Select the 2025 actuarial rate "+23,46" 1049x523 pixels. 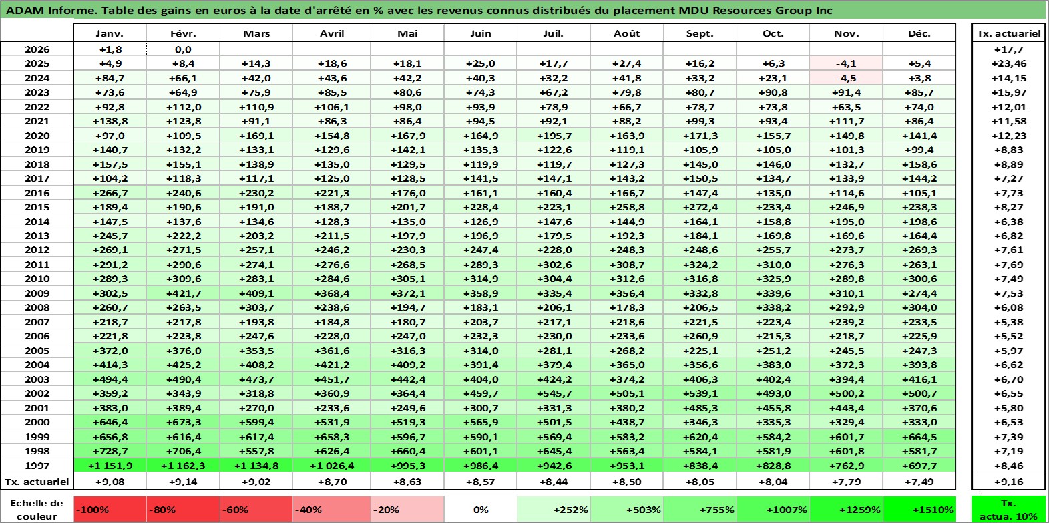pos(1008,63)
